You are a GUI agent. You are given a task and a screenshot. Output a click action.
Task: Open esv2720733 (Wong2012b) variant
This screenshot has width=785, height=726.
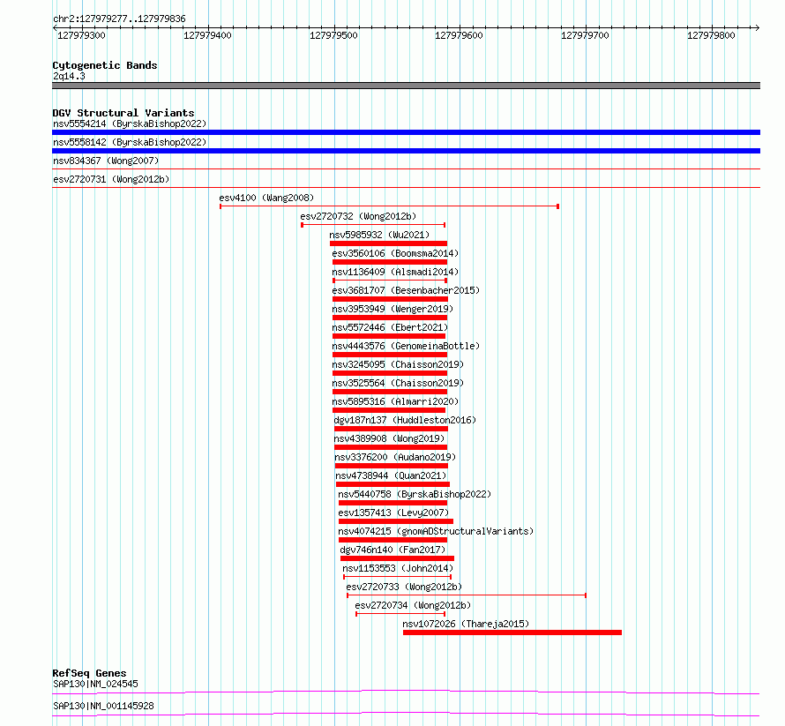(x=404, y=587)
